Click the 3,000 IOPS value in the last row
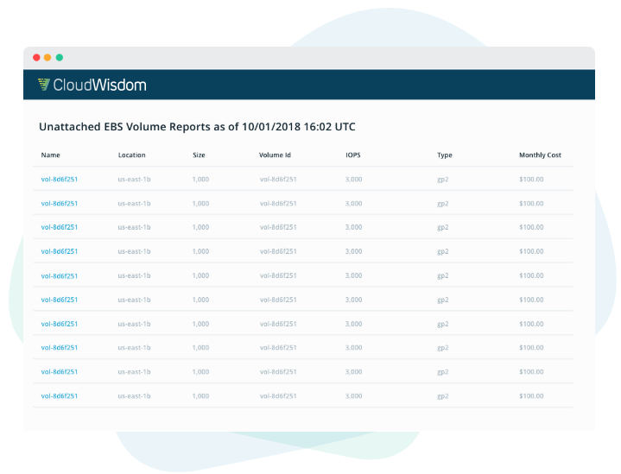This screenshot has height=474, width=621. [x=353, y=396]
